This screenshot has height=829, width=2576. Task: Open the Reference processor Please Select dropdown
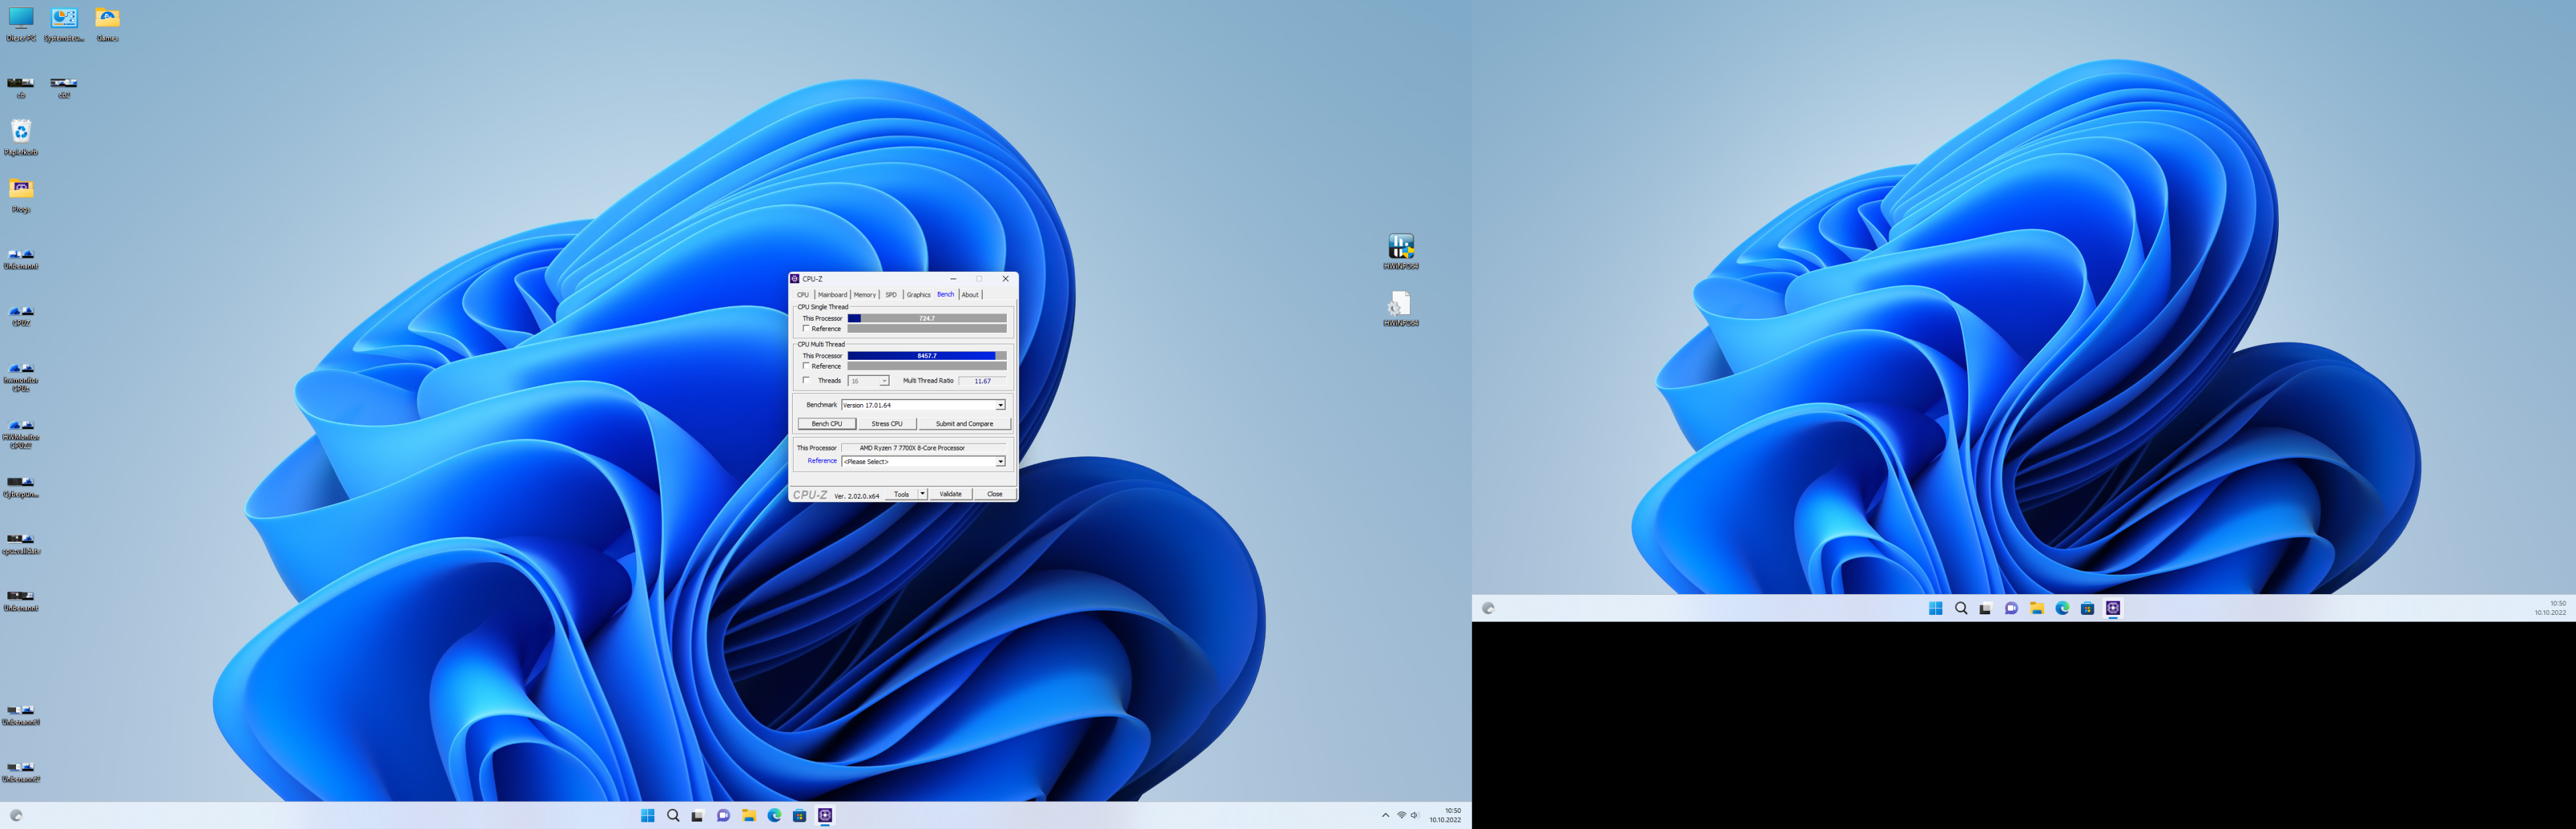[999, 462]
